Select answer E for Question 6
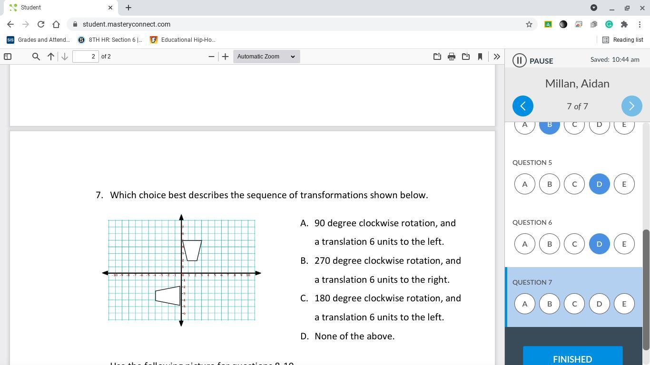The height and width of the screenshot is (365, 650). (x=624, y=244)
